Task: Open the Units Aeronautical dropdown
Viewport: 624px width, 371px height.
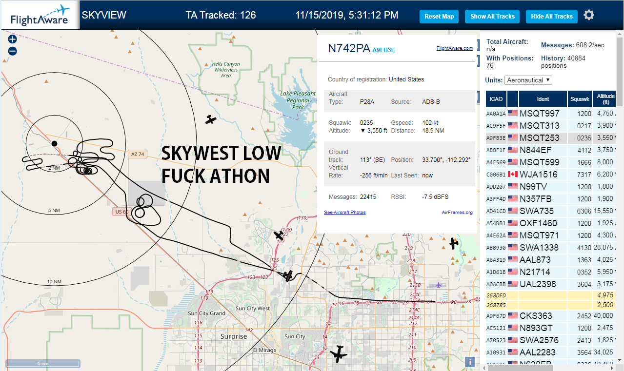Action: [x=528, y=80]
